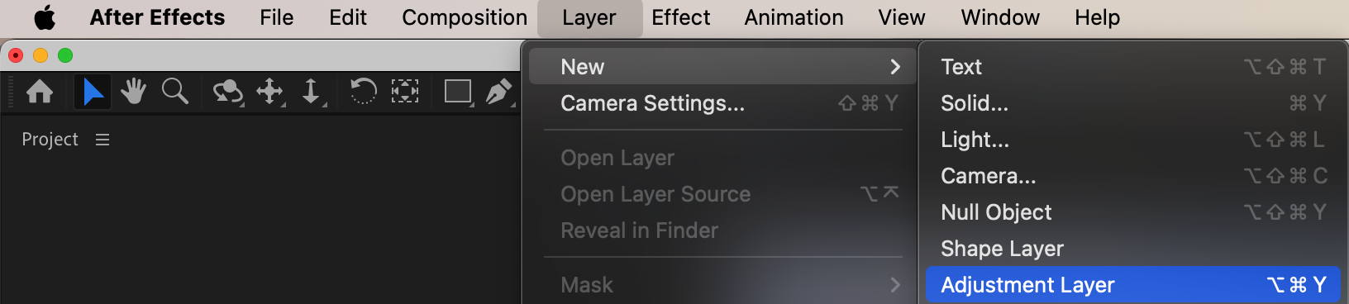Select the Pan camera tool
The image size is (1349, 304).
coord(270,92)
